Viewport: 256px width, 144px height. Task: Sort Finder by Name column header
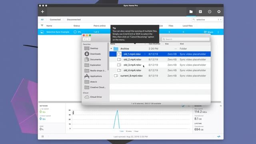[x=113, y=44]
